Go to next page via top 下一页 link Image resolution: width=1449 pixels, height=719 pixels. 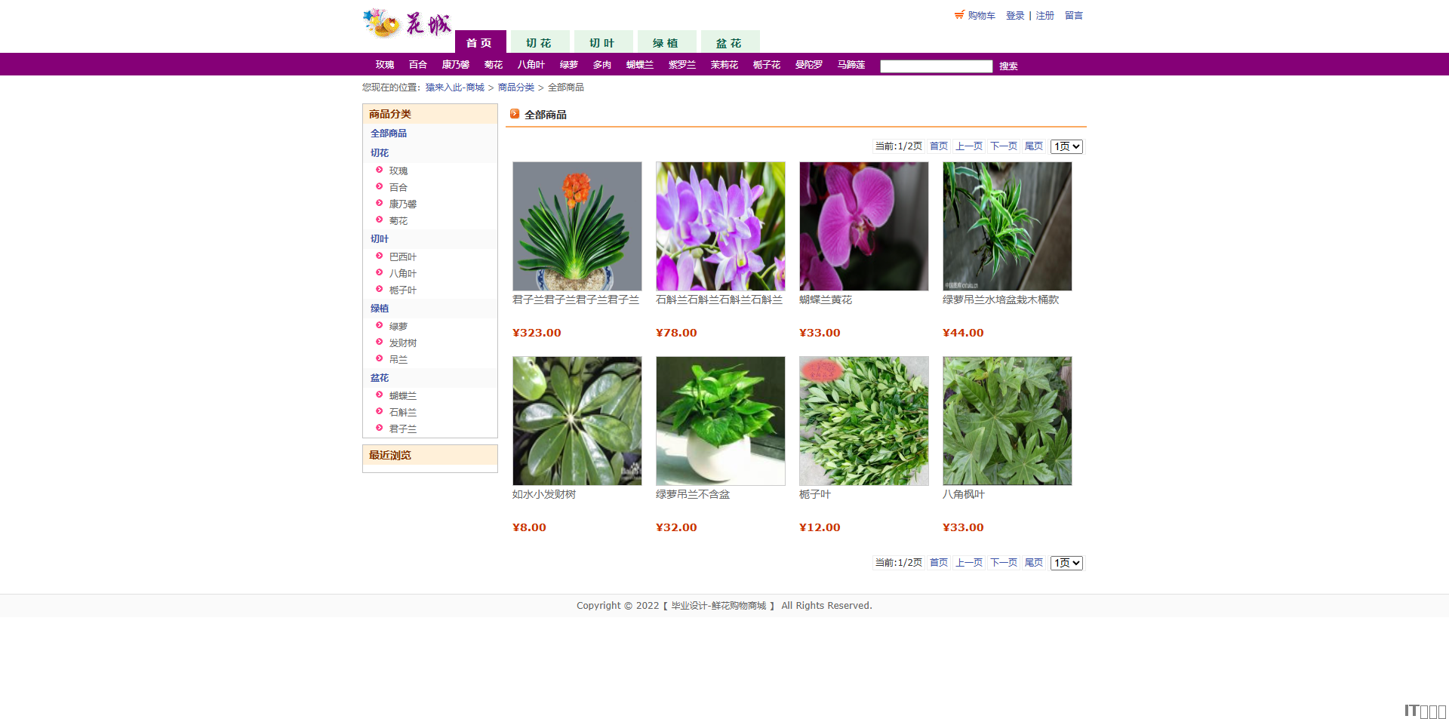point(1003,146)
